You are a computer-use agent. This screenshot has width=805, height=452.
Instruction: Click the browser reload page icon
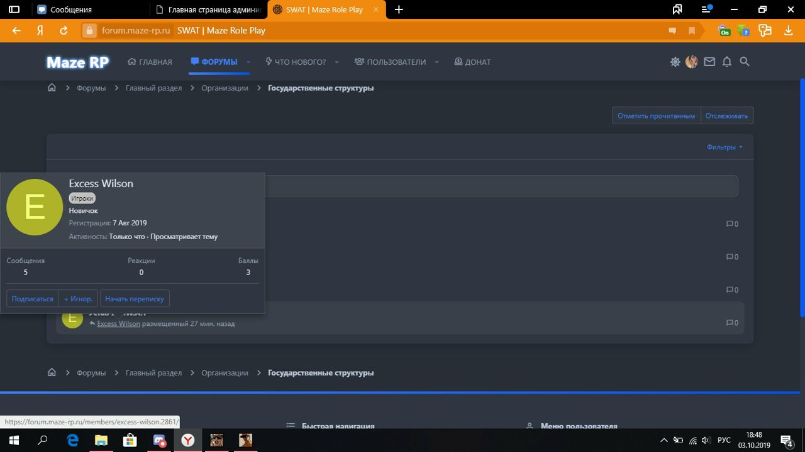point(64,30)
